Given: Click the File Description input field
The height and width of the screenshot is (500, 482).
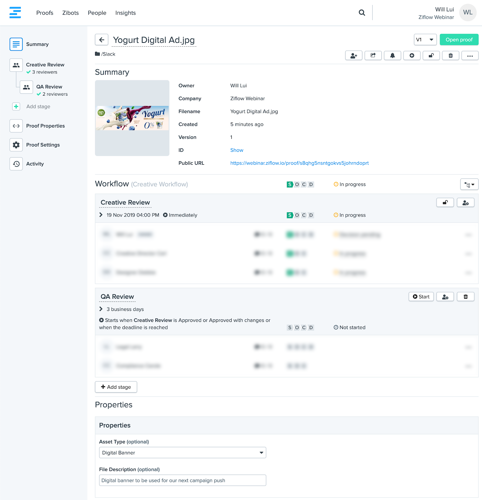Looking at the screenshot, I should (x=183, y=480).
